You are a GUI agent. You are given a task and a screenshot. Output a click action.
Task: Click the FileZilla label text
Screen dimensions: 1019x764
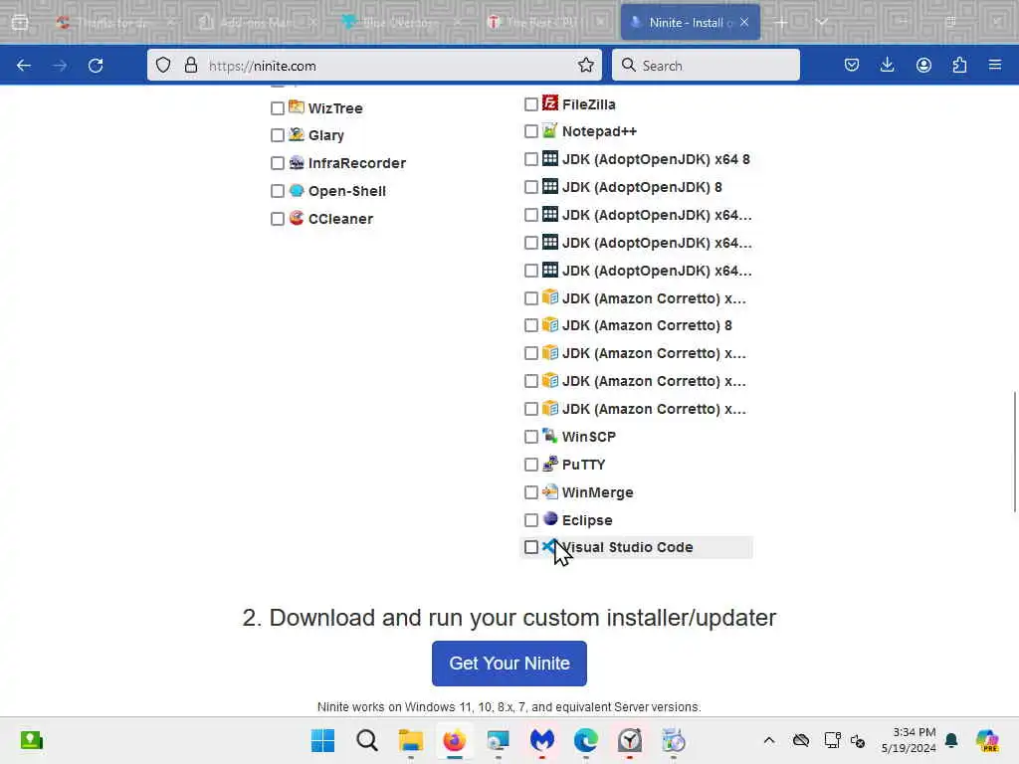point(589,104)
